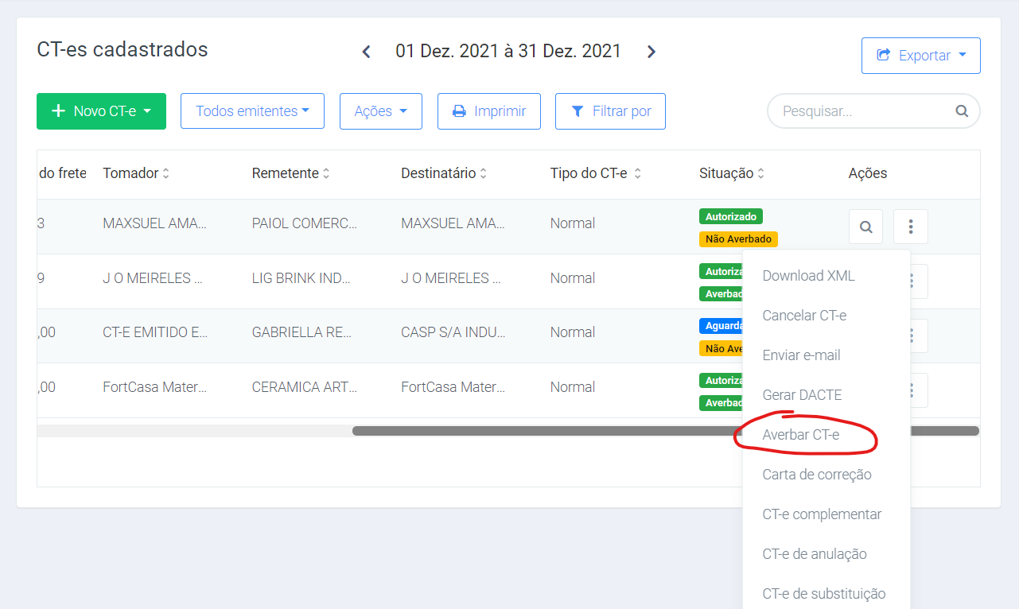Sort by Tomador column arrows
Image resolution: width=1019 pixels, height=609 pixels.
point(166,173)
